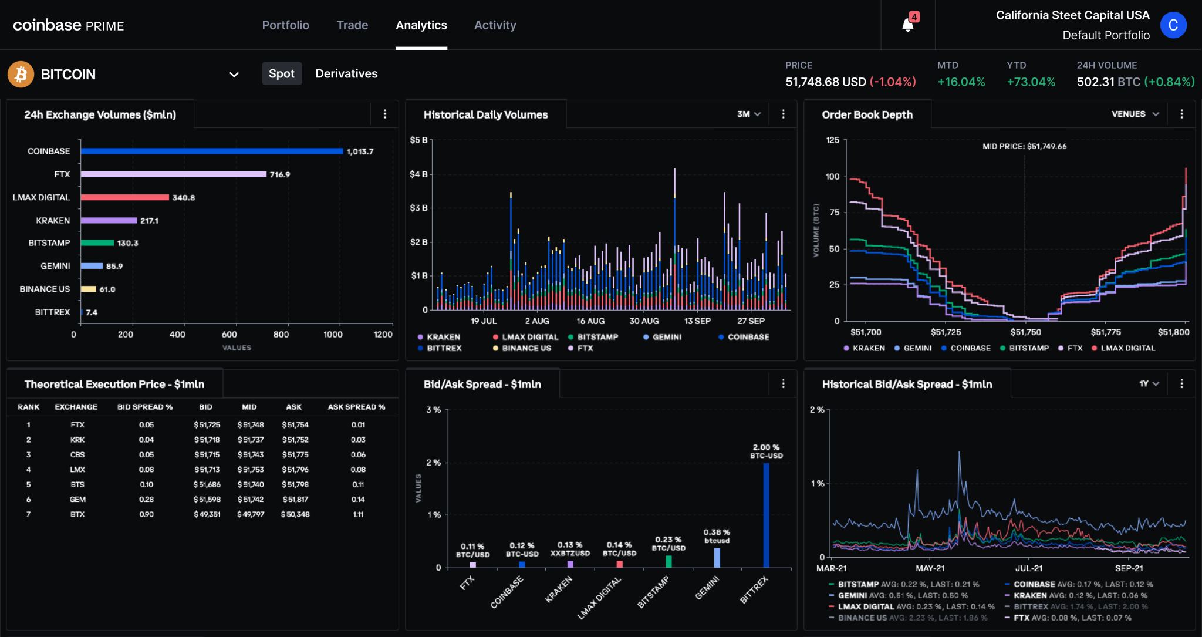Image resolution: width=1202 pixels, height=637 pixels.
Task: Click the ASK SPREAD % column header
Action: coord(356,407)
